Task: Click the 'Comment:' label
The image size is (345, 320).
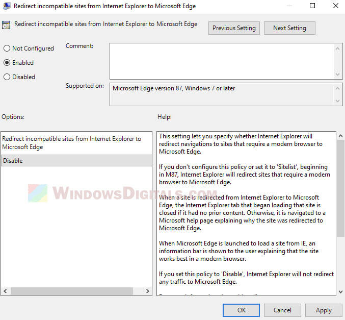Action: 79,46
